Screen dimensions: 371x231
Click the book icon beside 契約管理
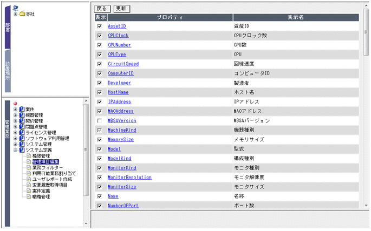(22, 121)
